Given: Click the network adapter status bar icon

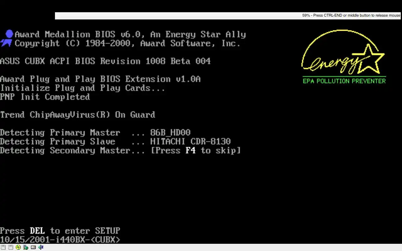Looking at the screenshot, I should 26,247.
